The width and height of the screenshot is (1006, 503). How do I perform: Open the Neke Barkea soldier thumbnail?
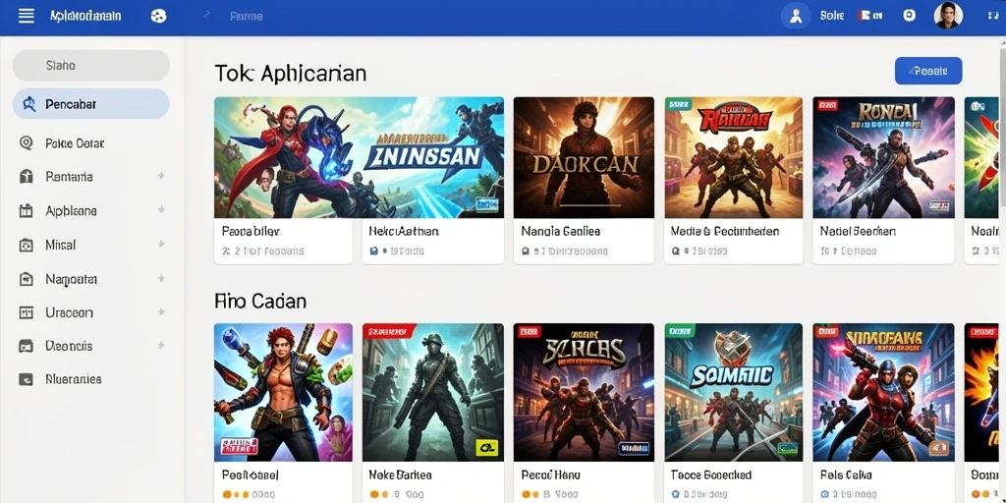pos(433,392)
